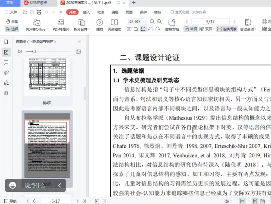Screen dimensions: 271x204
Task: Open the attachments paperclip panel
Action: click(6, 73)
